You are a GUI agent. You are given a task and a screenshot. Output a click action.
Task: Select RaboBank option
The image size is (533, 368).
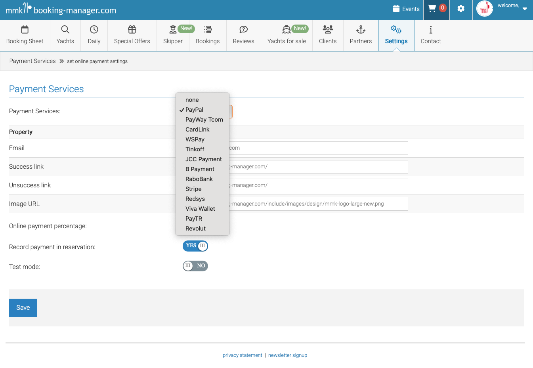tap(203, 179)
